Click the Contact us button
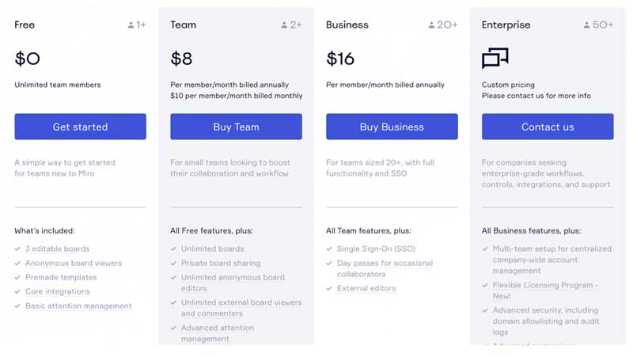This screenshot has width=633, height=357. tap(548, 127)
